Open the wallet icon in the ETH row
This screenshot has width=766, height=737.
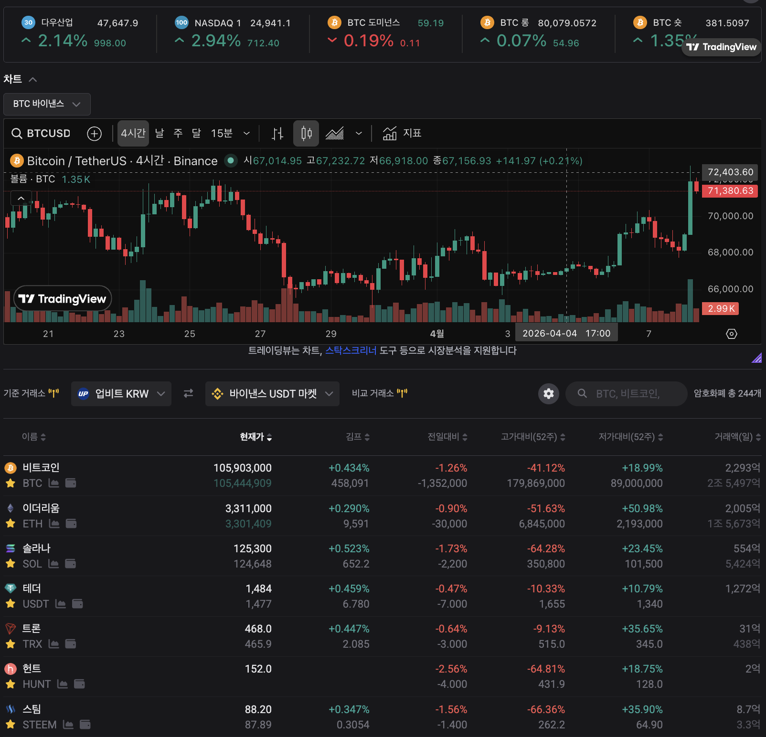[71, 524]
